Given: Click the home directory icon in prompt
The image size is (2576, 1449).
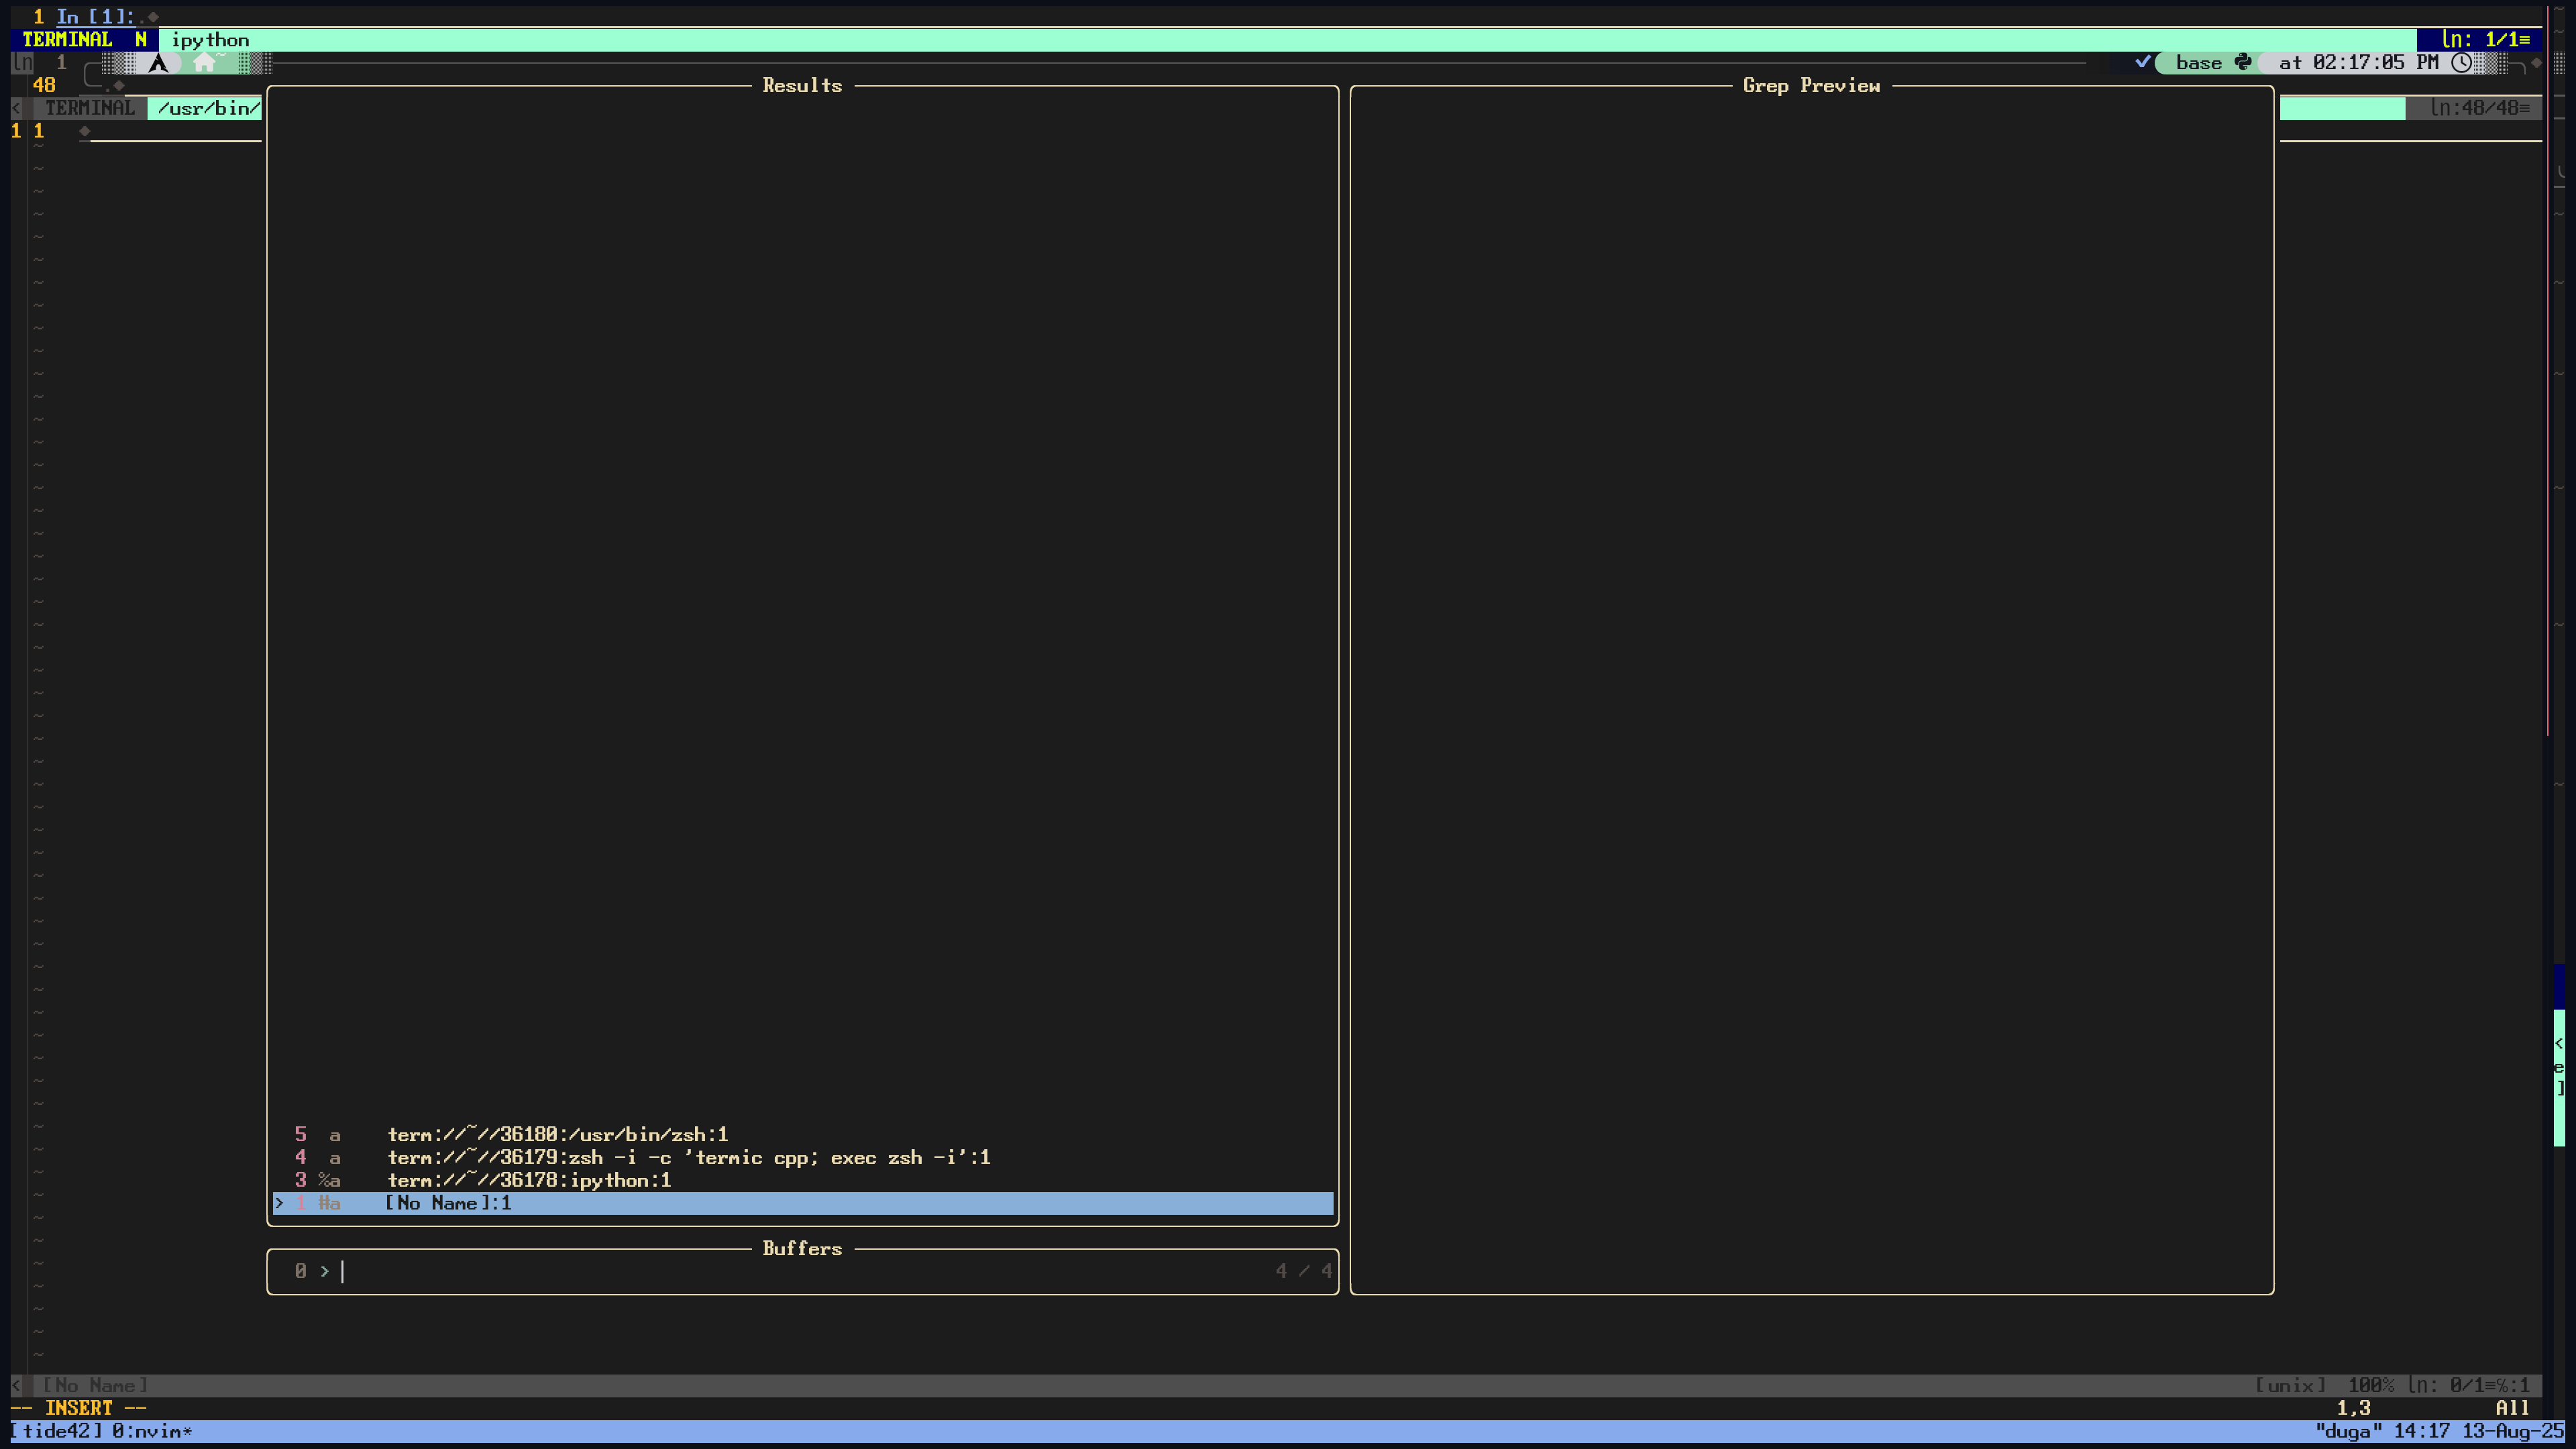Looking at the screenshot, I should pyautogui.click(x=204, y=63).
